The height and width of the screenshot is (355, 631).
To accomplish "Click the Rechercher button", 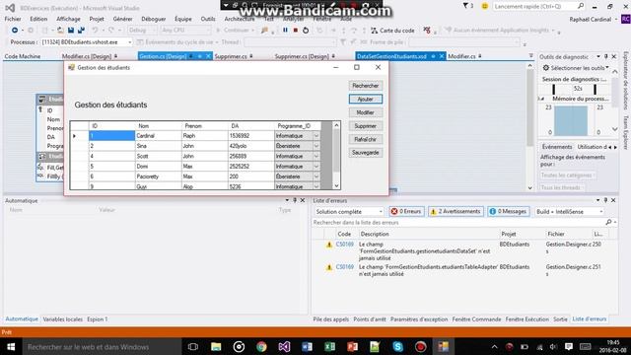I will [x=366, y=86].
